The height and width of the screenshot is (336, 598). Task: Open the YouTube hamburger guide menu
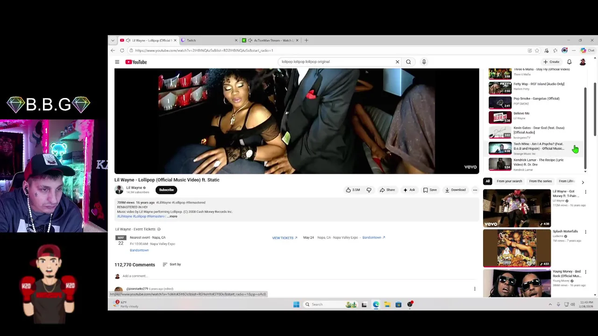(117, 62)
